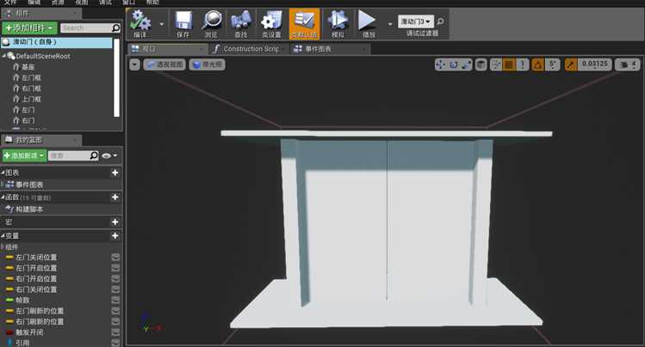This screenshot has height=347, width=645.
Task: Collapse the DefaultSceneRoot tree node
Action: [4, 55]
